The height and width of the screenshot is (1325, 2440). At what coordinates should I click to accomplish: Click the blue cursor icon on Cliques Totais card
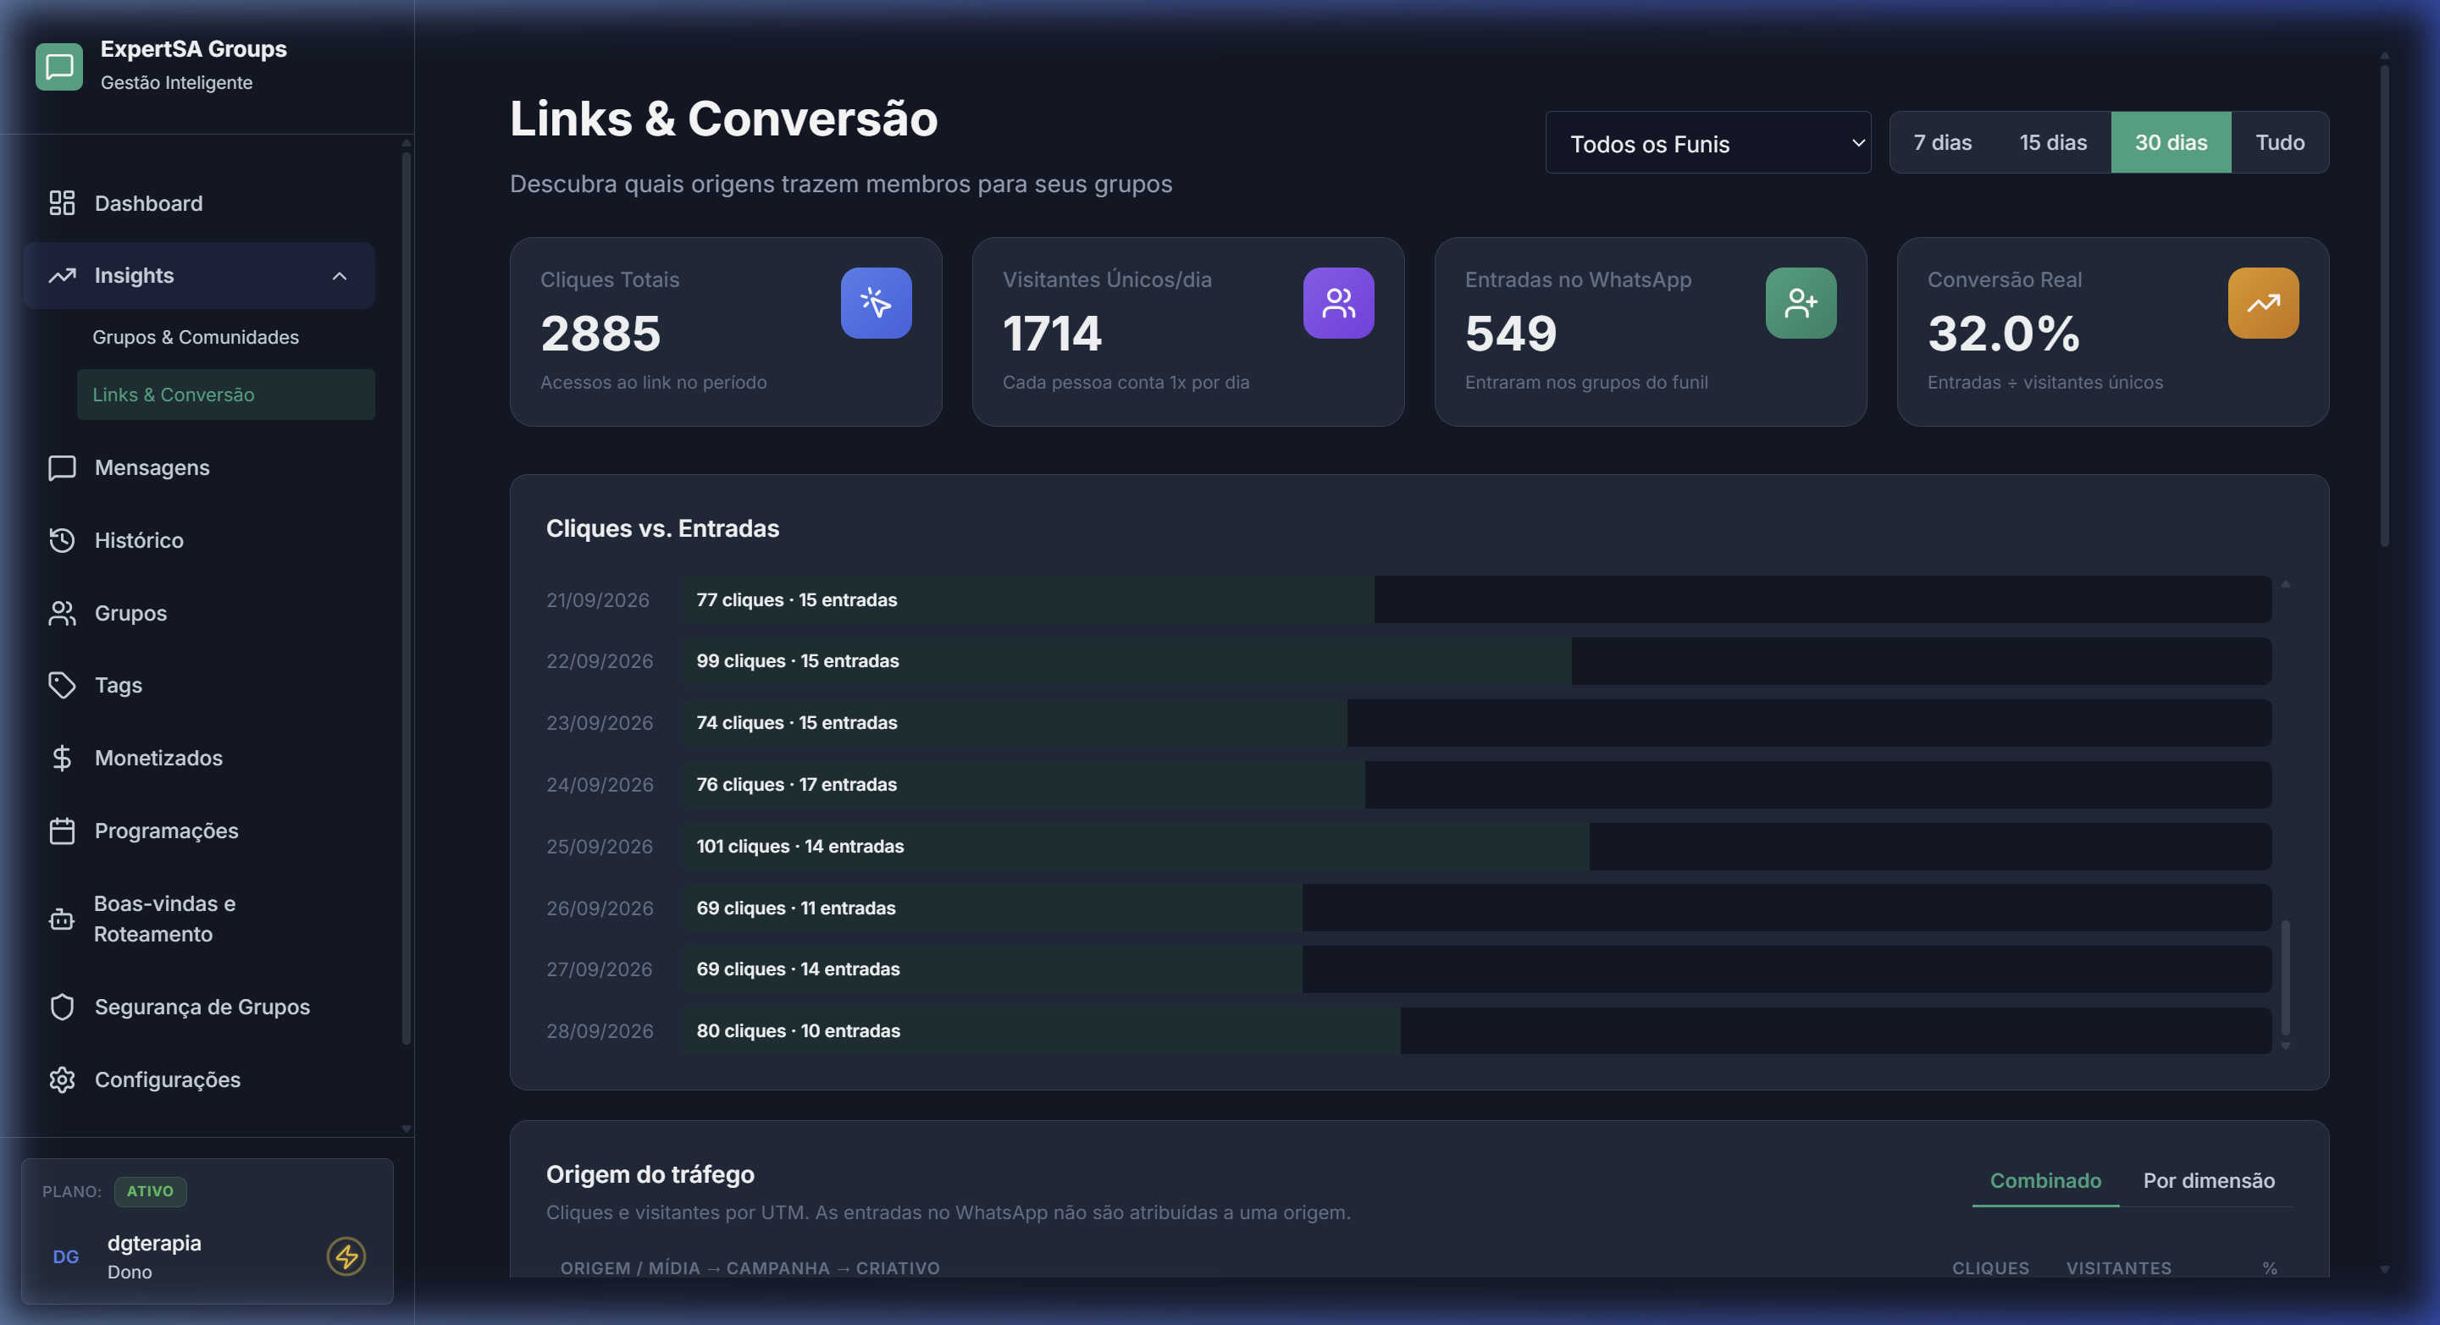877,303
